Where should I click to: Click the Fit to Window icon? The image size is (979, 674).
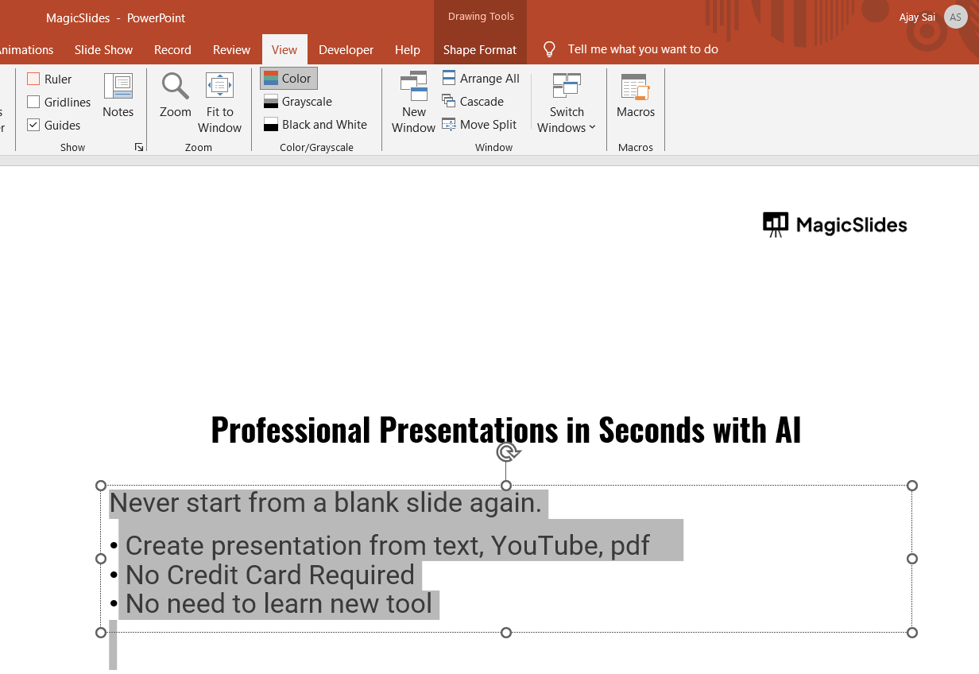pyautogui.click(x=219, y=86)
